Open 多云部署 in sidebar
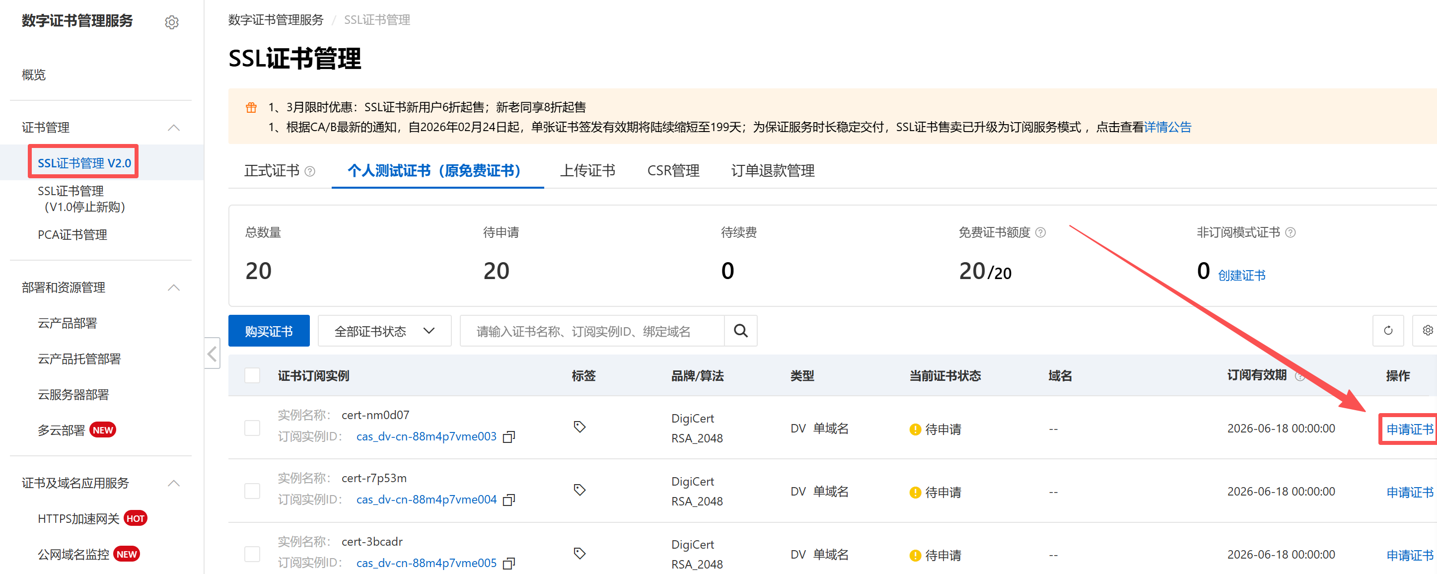This screenshot has width=1437, height=574. click(x=62, y=430)
